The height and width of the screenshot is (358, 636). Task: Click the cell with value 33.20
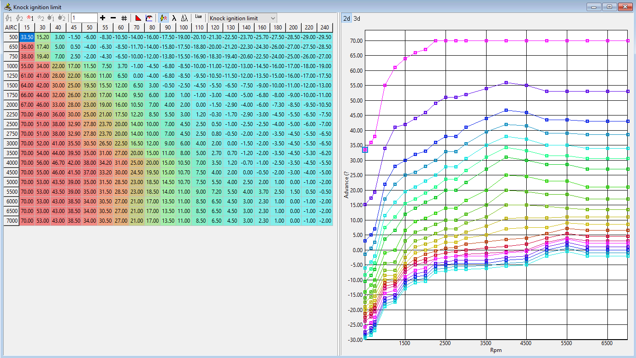[105, 172]
